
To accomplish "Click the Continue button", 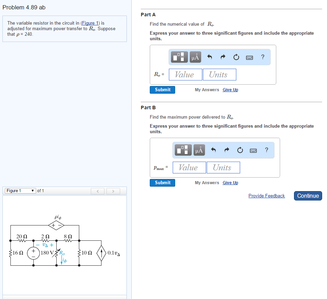I will pos(308,196).
